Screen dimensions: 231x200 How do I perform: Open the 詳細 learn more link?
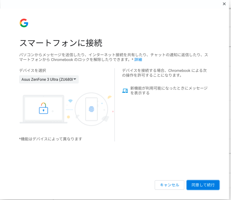pos(138,60)
